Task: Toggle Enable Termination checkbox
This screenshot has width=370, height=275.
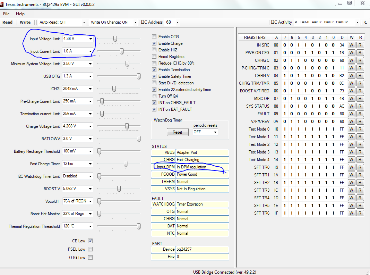Action: point(154,70)
